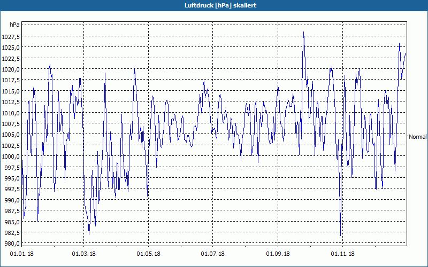Select the 990,0 pressure axis label
This screenshot has width=428, height=267.
12,200
